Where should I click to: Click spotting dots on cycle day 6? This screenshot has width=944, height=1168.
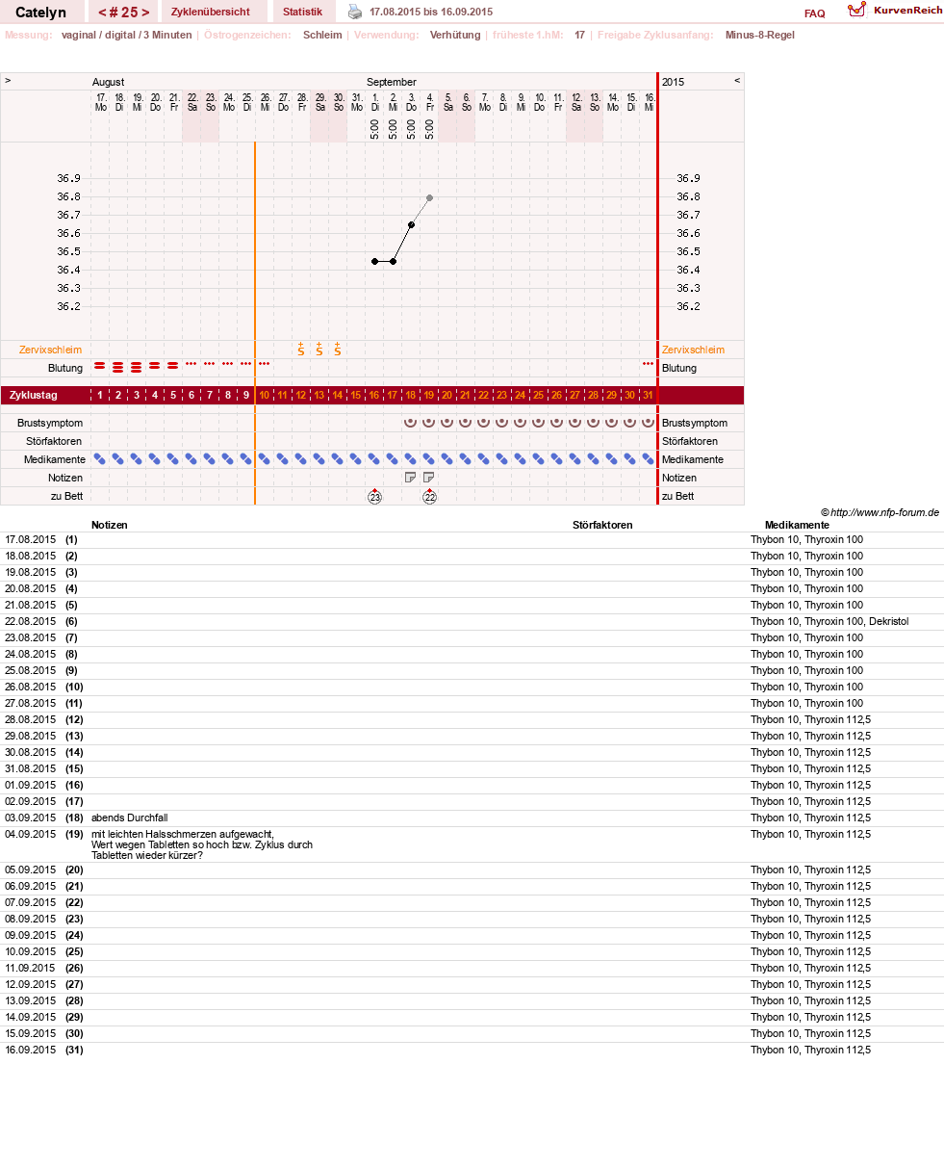(191, 364)
